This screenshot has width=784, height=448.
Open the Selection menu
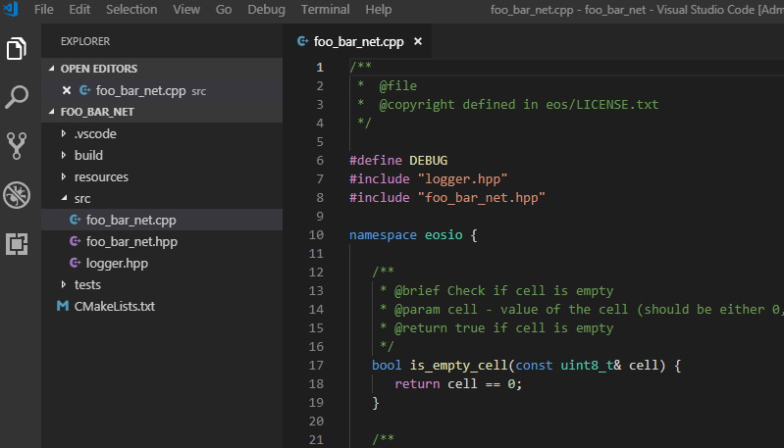(x=131, y=10)
